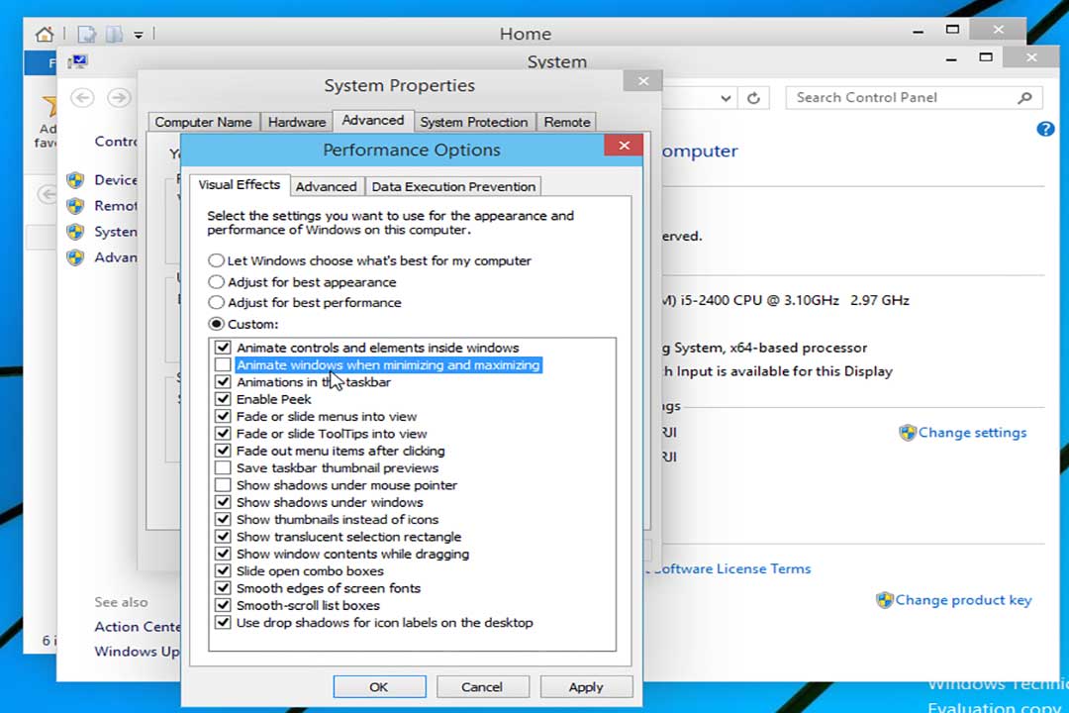Select Advanced tab in System Properties
1069x713 pixels.
click(373, 121)
